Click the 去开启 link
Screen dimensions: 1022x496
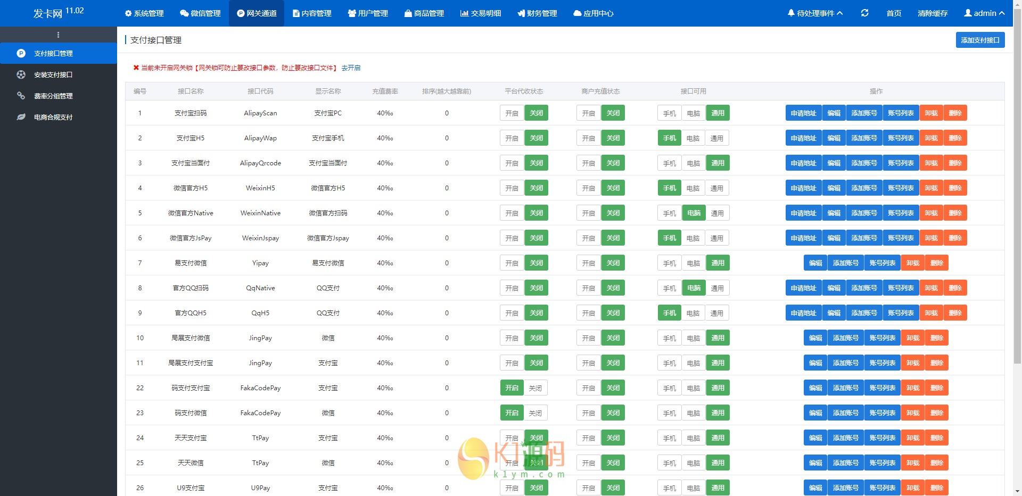[351, 68]
